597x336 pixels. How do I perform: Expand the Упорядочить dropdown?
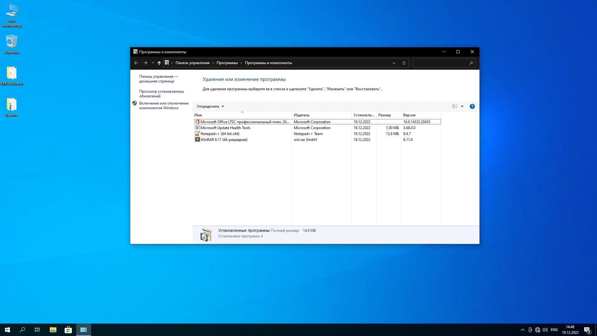click(210, 106)
